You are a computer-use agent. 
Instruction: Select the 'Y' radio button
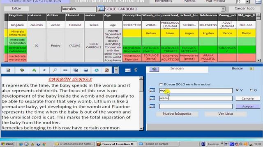(237, 90)
